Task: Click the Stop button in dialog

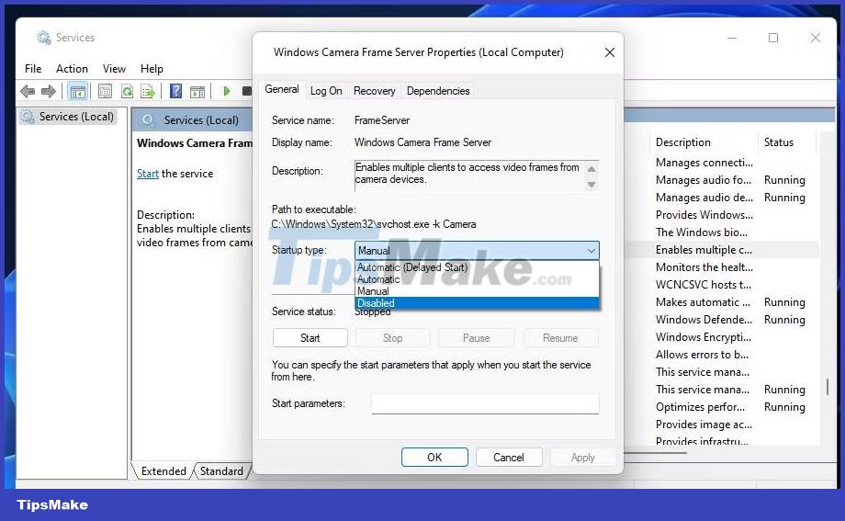Action: 392,338
